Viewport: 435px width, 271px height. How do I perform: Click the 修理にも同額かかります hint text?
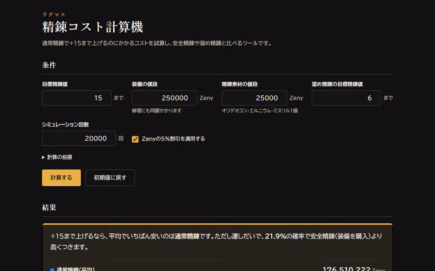click(x=157, y=111)
